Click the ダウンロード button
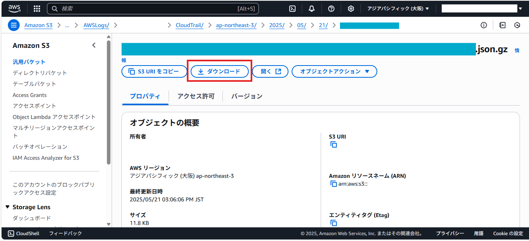Viewport: 529px width, 241px height. click(219, 71)
